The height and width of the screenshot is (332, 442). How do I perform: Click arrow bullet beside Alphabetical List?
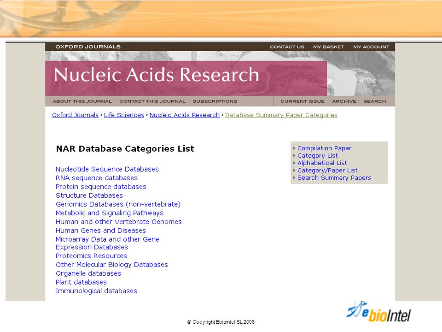(294, 163)
